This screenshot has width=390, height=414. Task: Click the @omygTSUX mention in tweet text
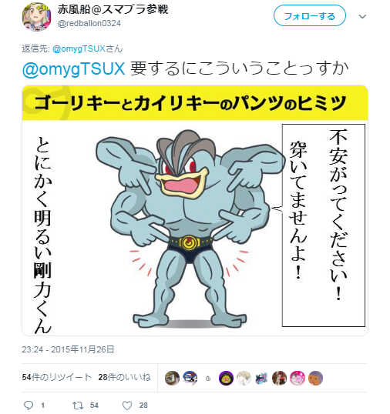pyautogui.click(x=73, y=69)
